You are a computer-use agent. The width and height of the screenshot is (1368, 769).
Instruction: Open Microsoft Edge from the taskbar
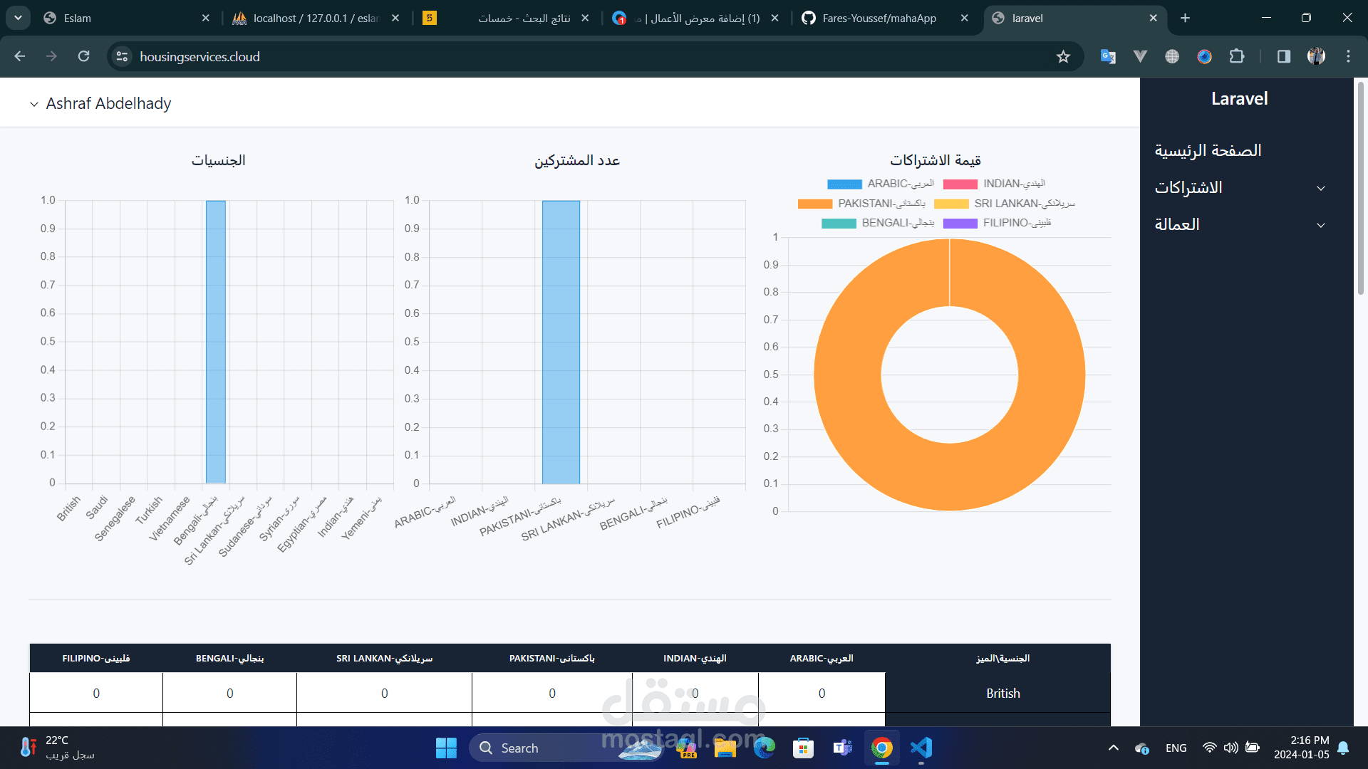click(765, 748)
